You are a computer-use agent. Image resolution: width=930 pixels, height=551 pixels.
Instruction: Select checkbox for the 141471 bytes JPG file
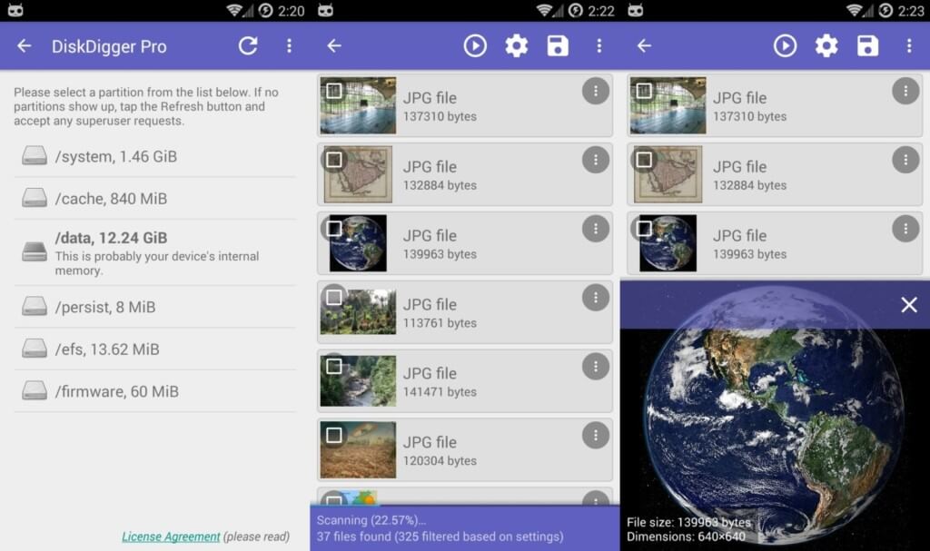pos(334,367)
